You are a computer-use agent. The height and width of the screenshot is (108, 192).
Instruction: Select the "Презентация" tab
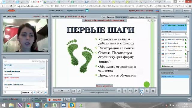[x=121, y=17]
